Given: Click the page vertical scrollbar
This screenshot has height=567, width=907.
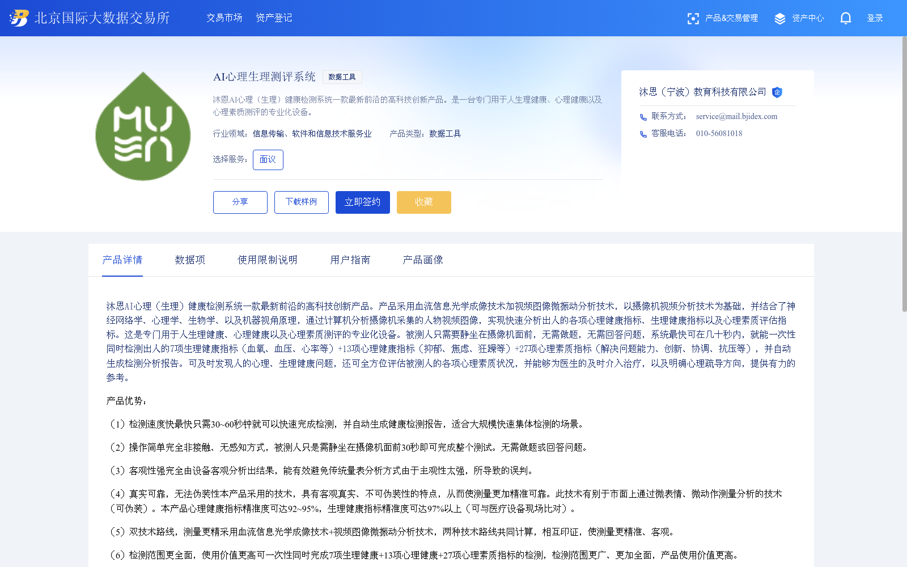Looking at the screenshot, I should point(904,174).
